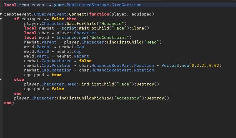Image resolution: width=236 pixels, height=138 pixels.
Task: Click FindFirstChildWhichIsA method name
Action: [84, 98]
